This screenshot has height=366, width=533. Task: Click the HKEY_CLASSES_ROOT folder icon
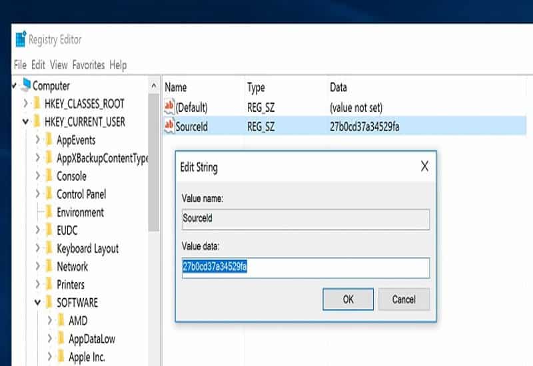click(37, 104)
